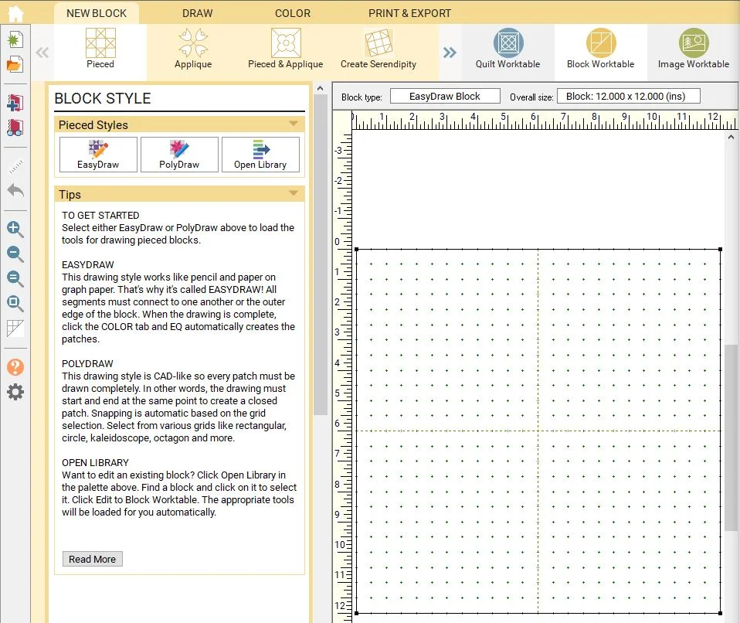740x623 pixels.
Task: Click the center of the block grid
Action: click(x=538, y=431)
